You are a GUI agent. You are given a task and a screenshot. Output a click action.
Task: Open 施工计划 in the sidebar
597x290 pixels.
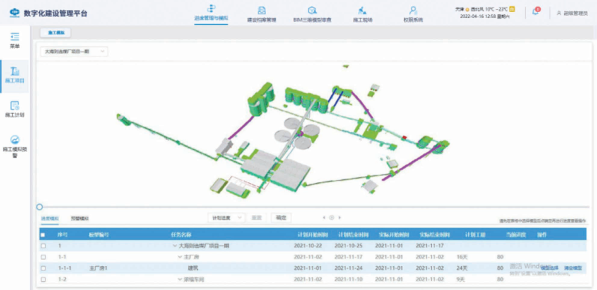pos(15,110)
